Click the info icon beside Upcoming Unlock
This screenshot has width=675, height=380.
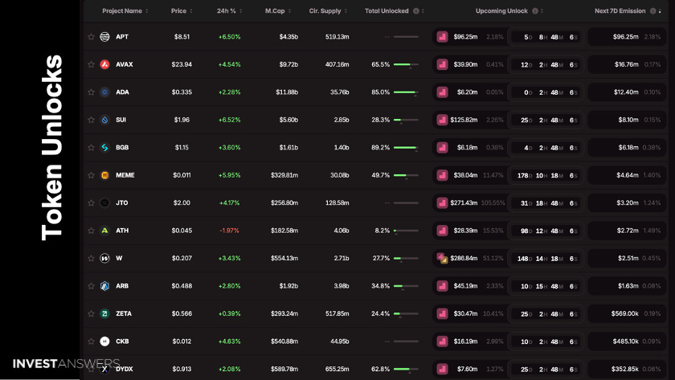tap(535, 11)
